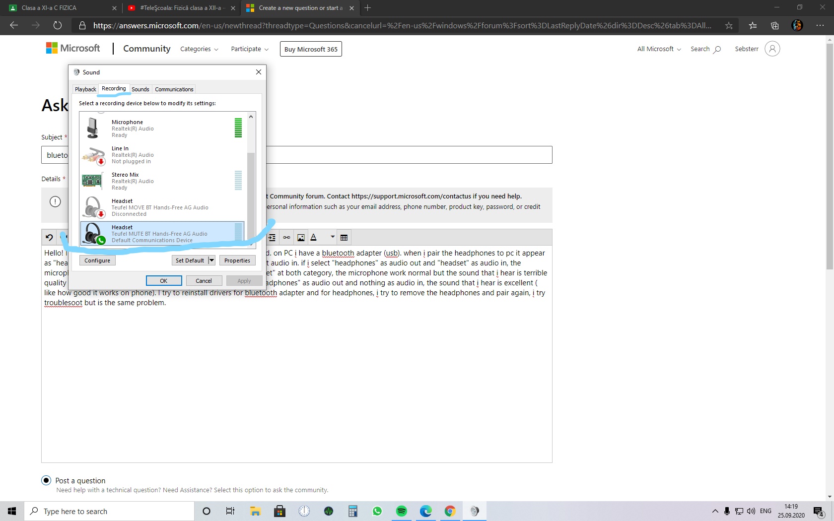The height and width of the screenshot is (521, 834).
Task: Click the page vertical scrollbar thumb
Action: tap(830, 156)
